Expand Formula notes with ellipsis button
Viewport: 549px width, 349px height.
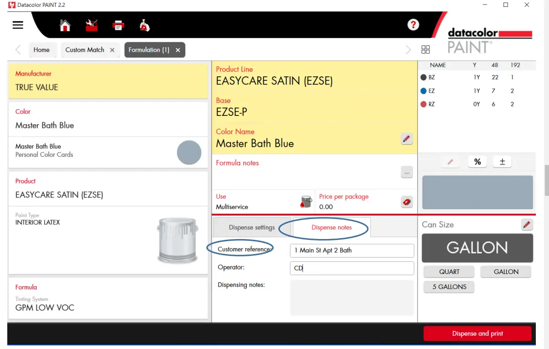tap(407, 172)
